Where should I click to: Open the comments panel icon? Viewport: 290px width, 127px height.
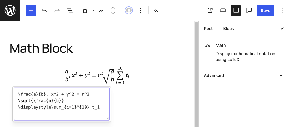249,10
